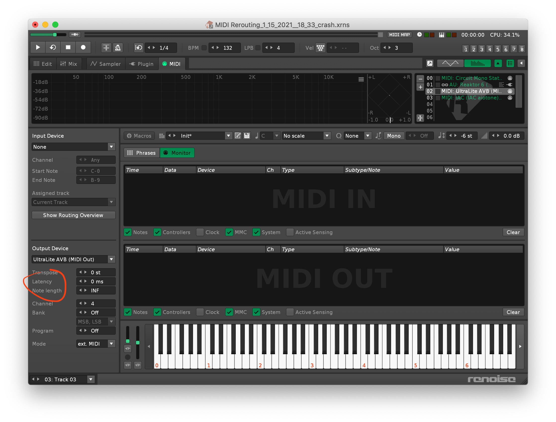
Task: Detach the instrument editor window icon
Action: pyautogui.click(x=430, y=64)
